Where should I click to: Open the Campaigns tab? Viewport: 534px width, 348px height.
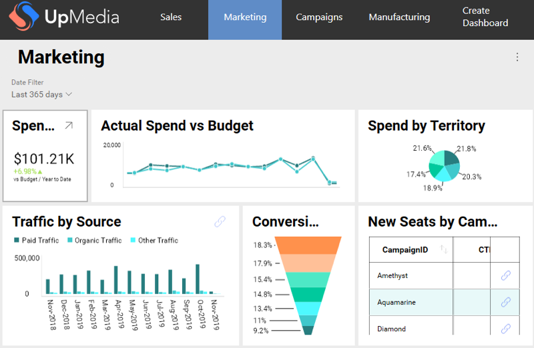pyautogui.click(x=319, y=17)
